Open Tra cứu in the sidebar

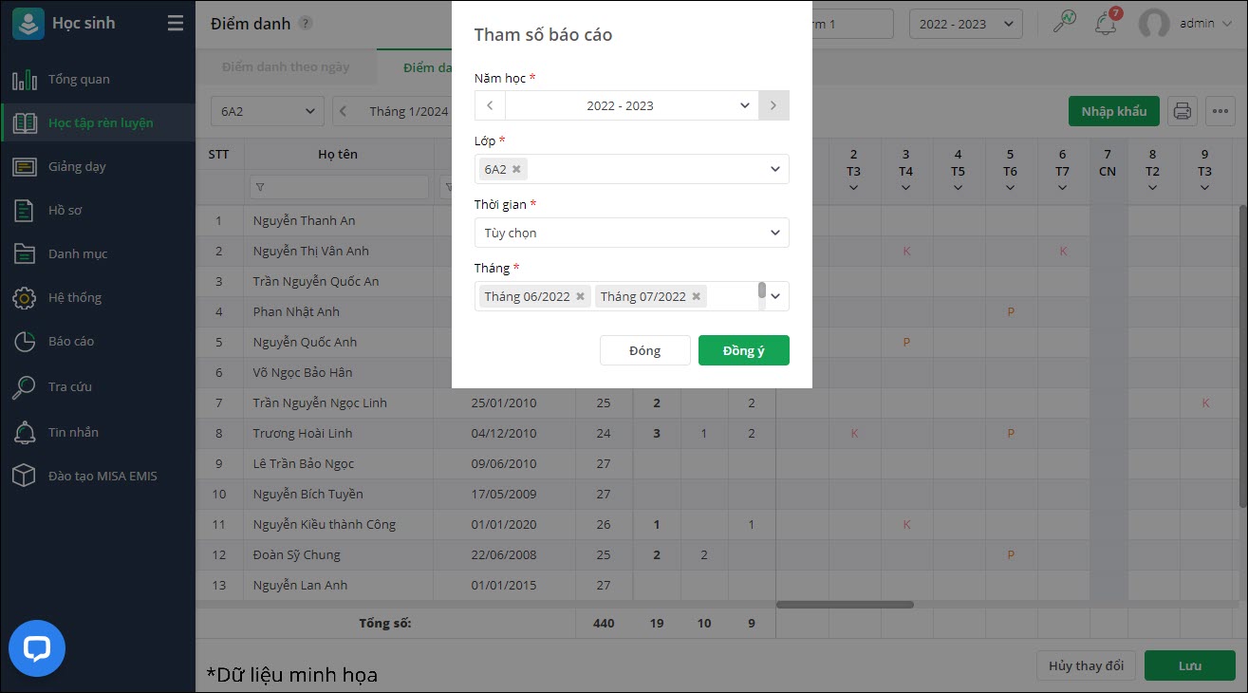pos(70,386)
